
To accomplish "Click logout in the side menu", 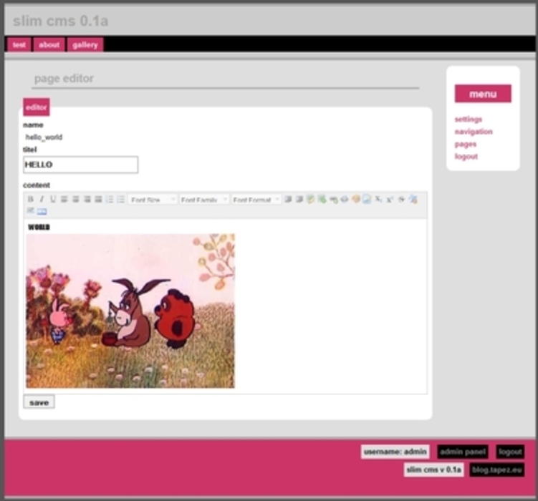I will coord(466,156).
